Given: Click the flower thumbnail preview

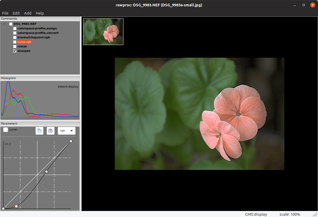Looking at the screenshot, I should 103,32.
